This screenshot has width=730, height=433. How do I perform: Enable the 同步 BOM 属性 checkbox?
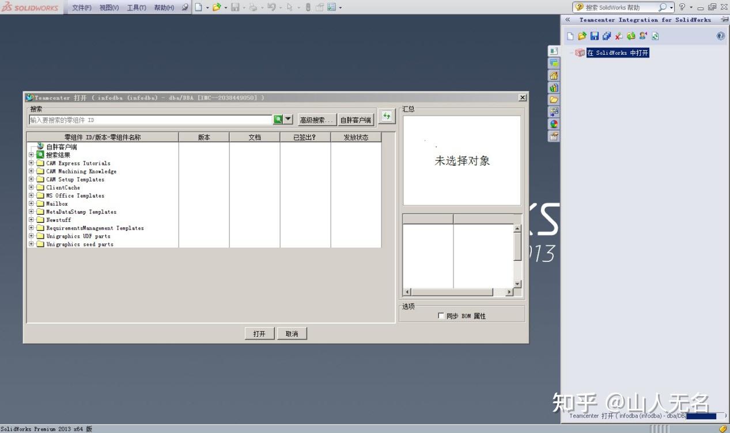441,315
